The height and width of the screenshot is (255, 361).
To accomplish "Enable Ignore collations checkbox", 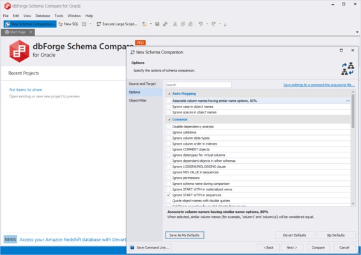I will pos(169,132).
